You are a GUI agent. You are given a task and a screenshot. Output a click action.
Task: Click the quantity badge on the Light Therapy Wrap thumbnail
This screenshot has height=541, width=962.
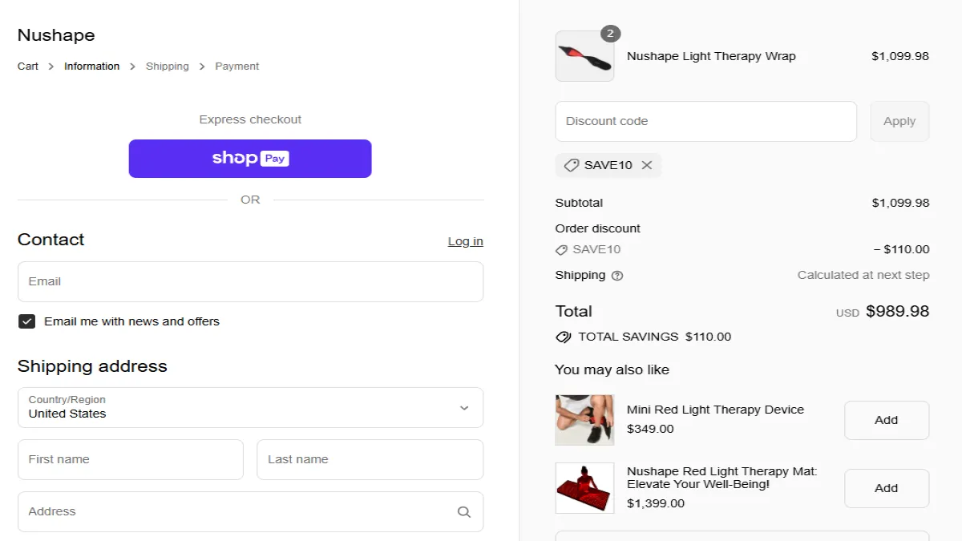[x=610, y=34]
